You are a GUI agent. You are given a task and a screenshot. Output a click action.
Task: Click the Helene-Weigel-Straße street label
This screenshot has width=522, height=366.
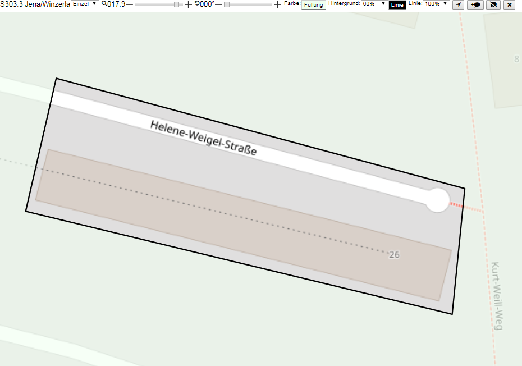[203, 138]
